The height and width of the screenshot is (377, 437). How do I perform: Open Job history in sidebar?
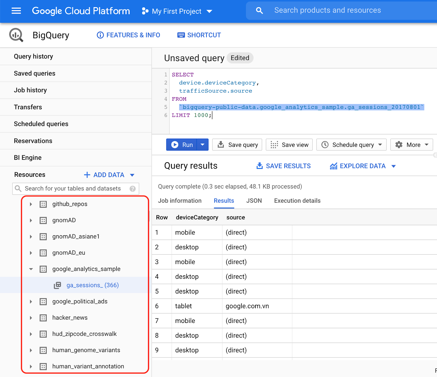pyautogui.click(x=76, y=90)
